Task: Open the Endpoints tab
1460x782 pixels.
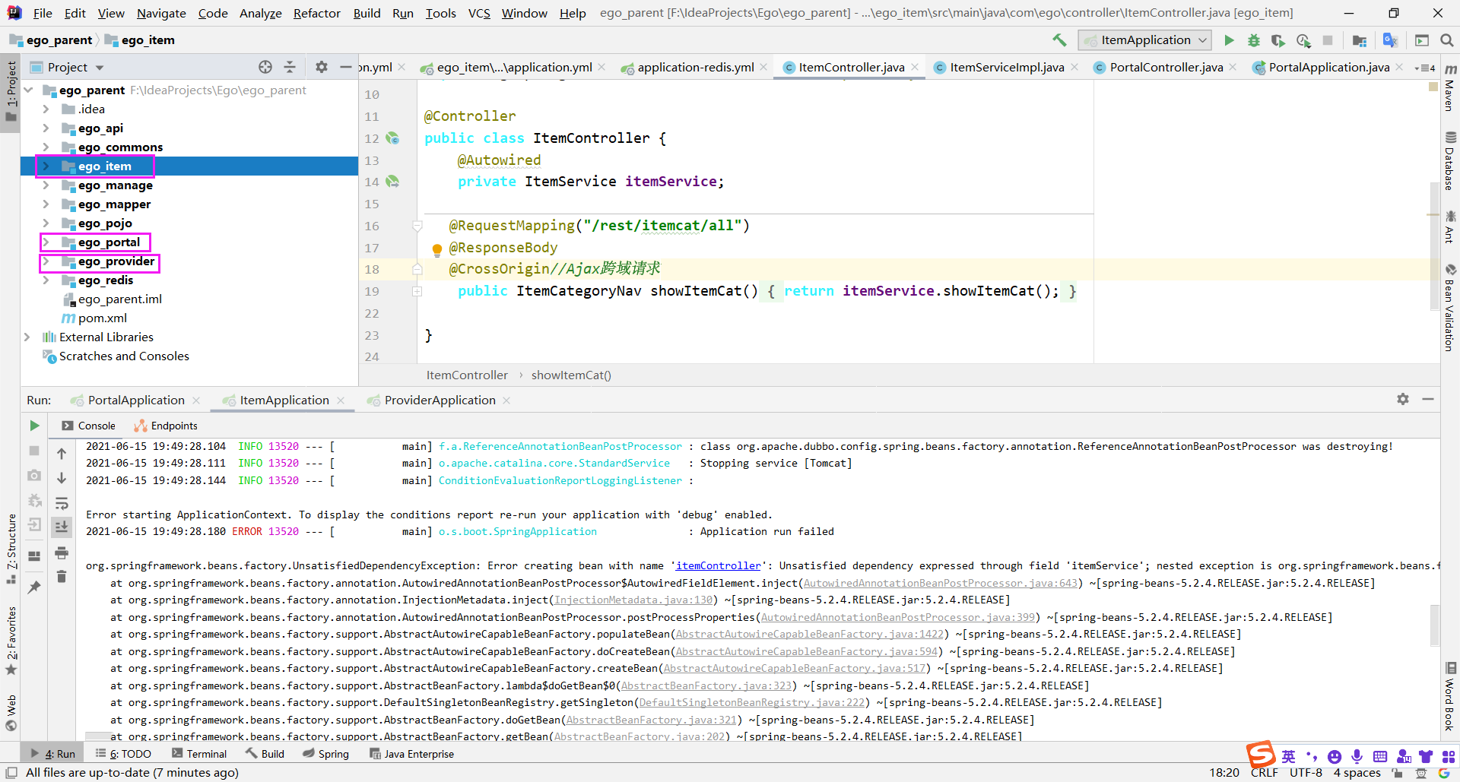Action: coord(166,426)
